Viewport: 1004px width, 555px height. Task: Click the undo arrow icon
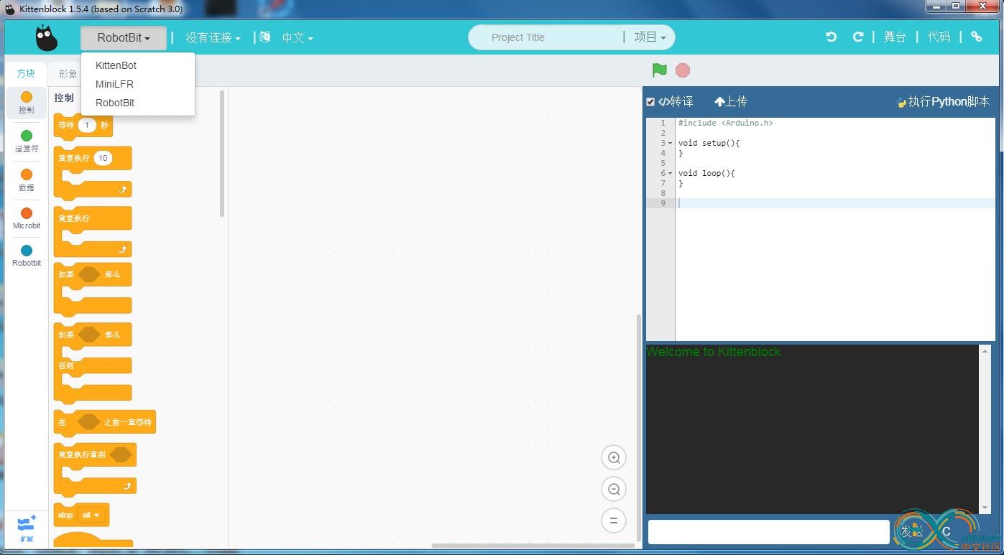click(x=832, y=37)
